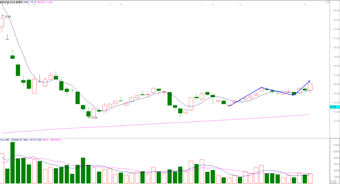Click the 24.00 price axis label
The width and height of the screenshot is (340, 184).
click(336, 11)
